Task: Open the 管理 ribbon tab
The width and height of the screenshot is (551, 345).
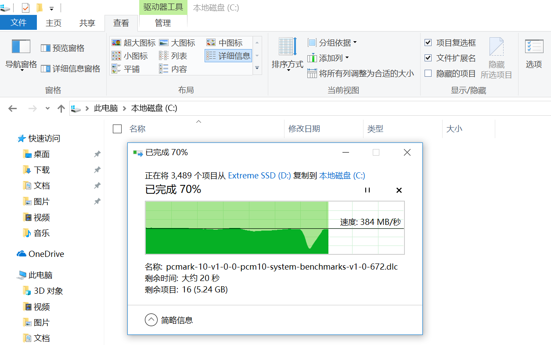Action: coord(163,23)
